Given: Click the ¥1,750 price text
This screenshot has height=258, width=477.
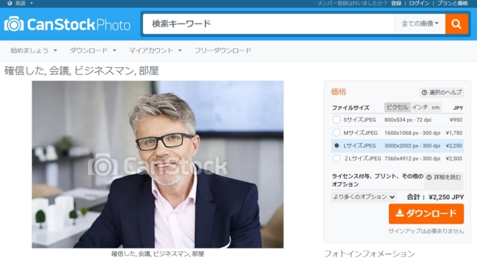Looking at the screenshot, I should coord(454,133).
